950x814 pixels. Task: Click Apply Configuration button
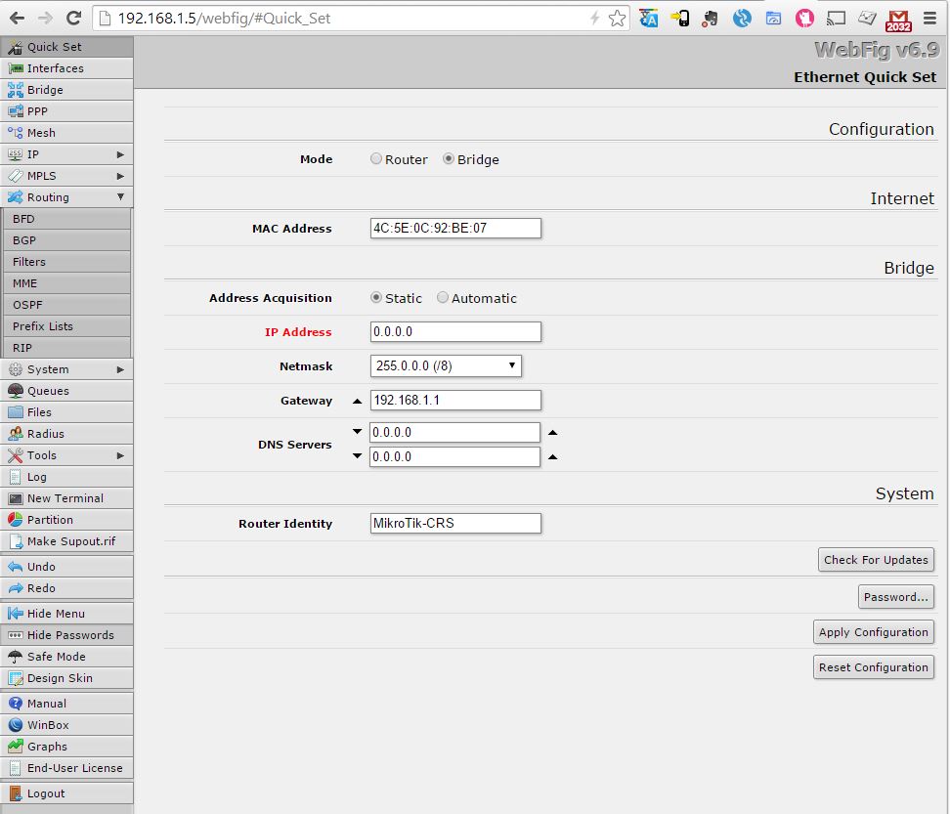873,632
